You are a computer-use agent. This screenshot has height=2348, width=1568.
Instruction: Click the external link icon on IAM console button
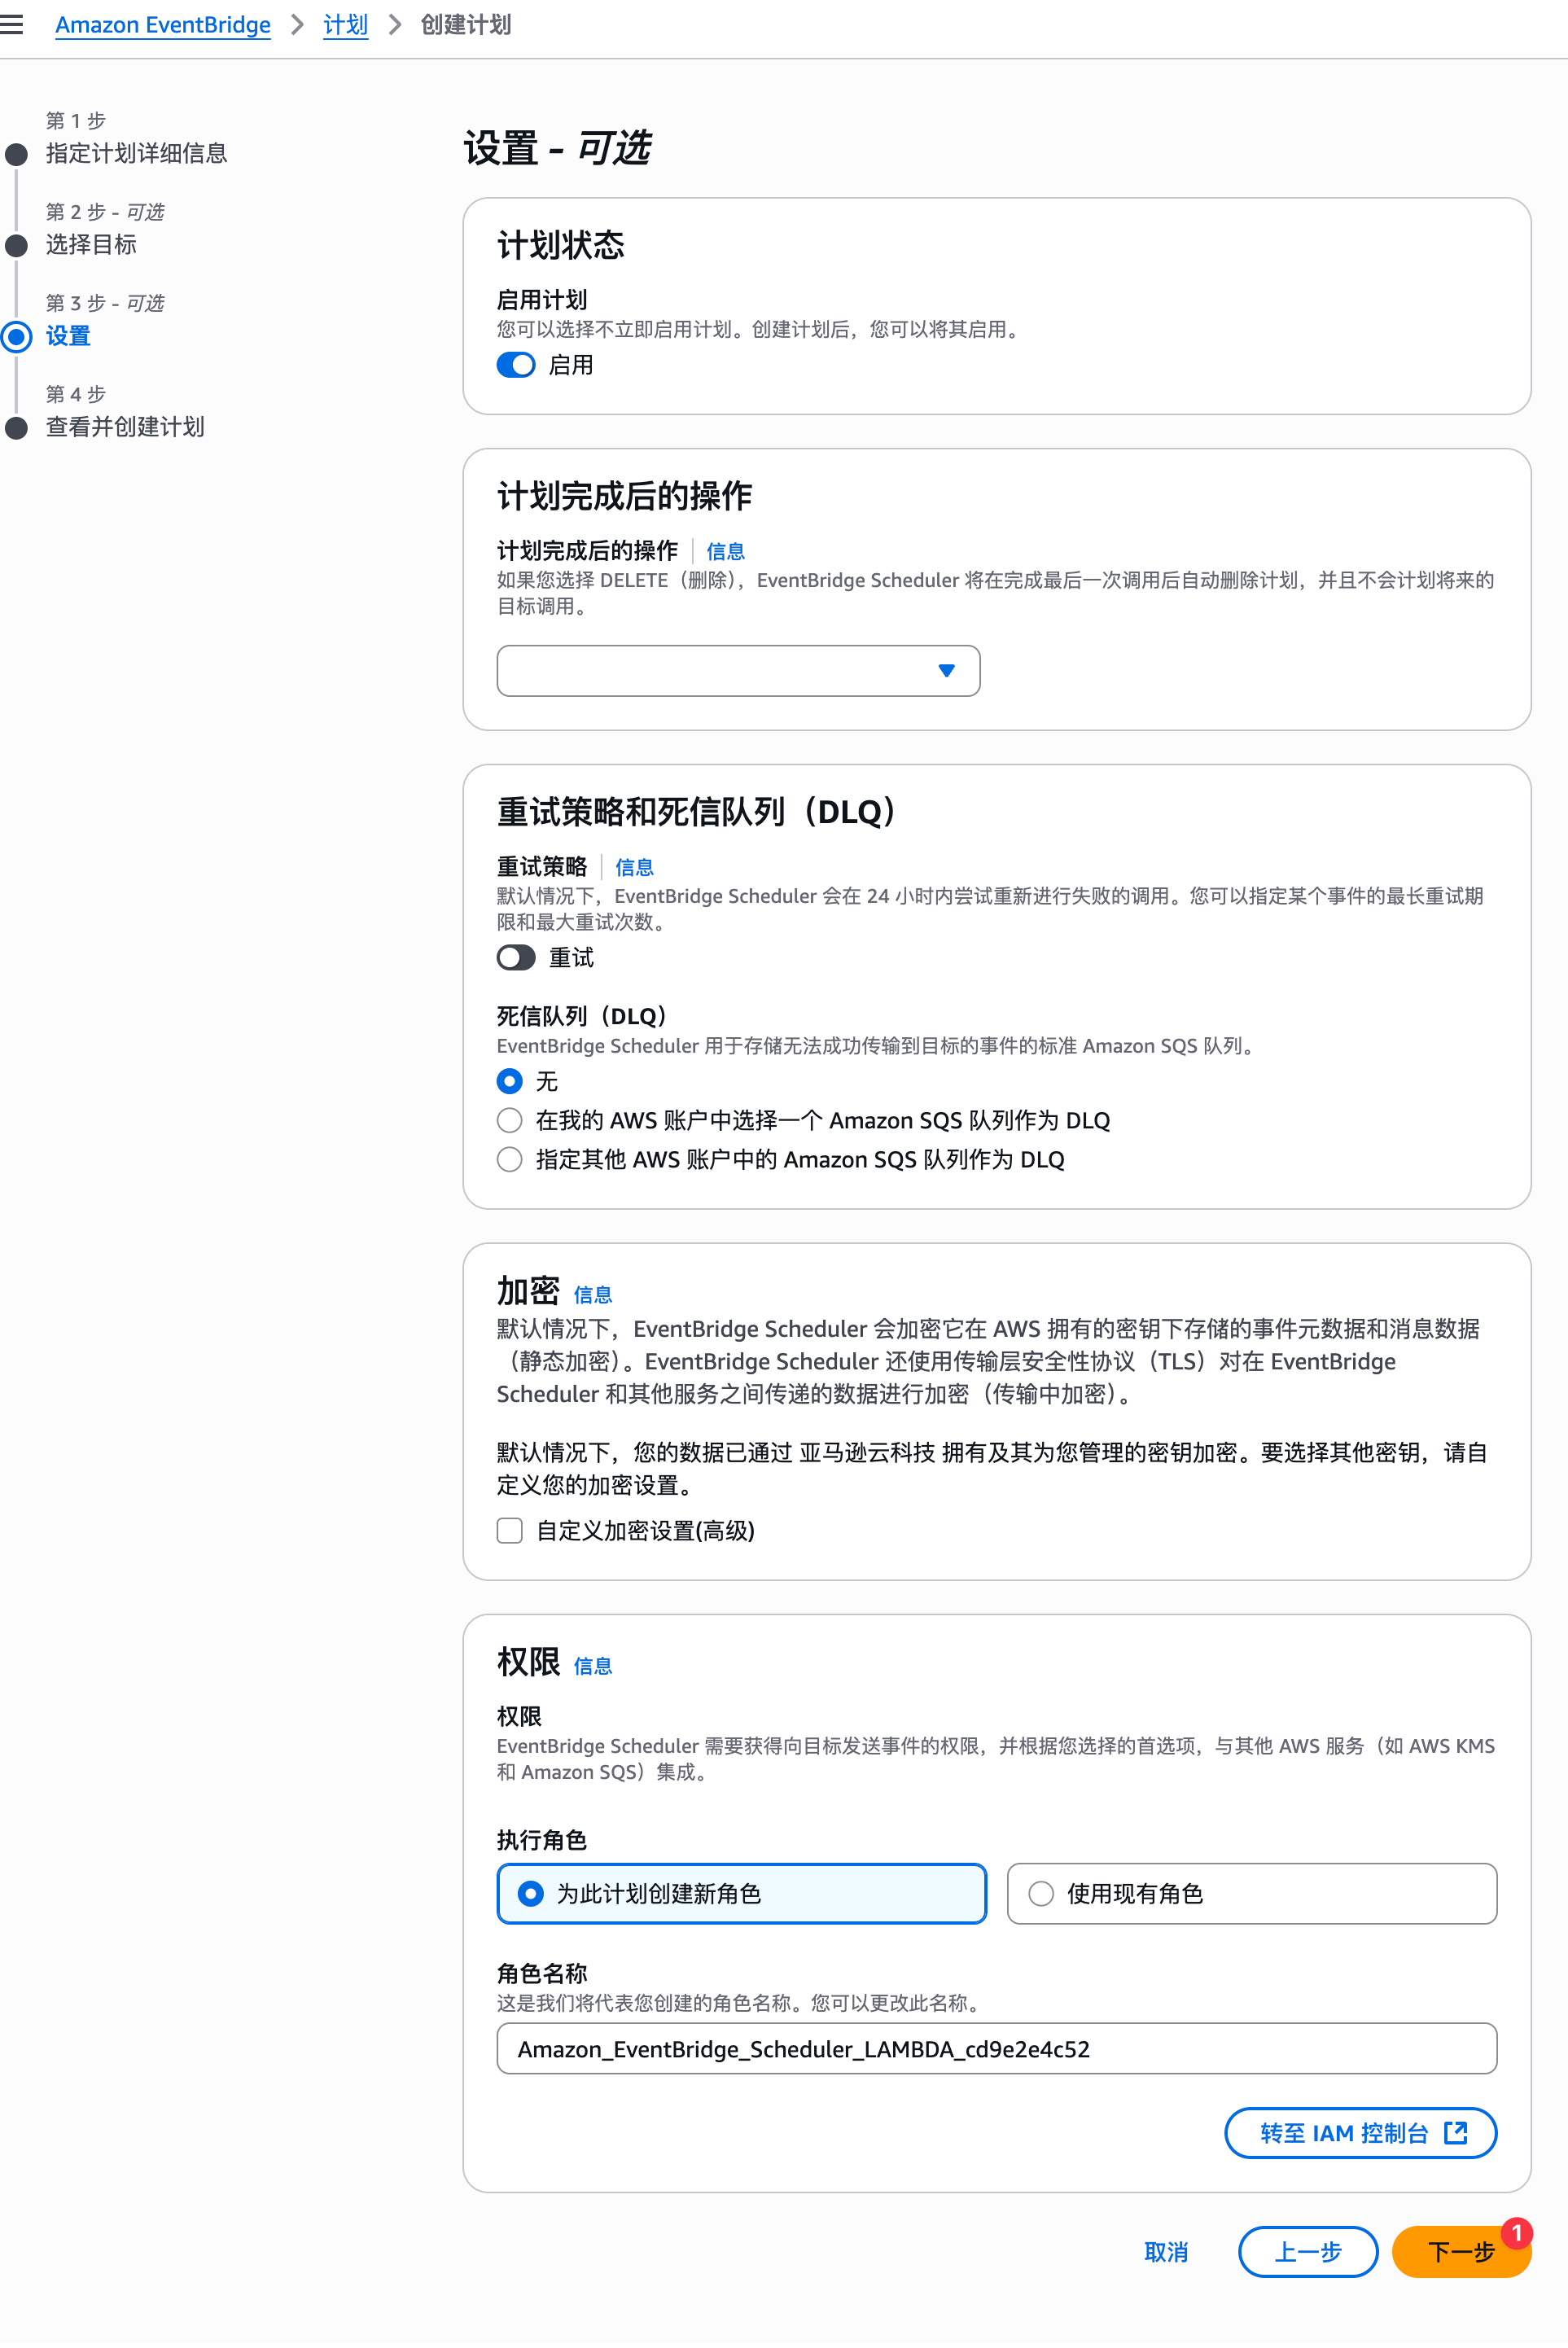pos(1455,2132)
